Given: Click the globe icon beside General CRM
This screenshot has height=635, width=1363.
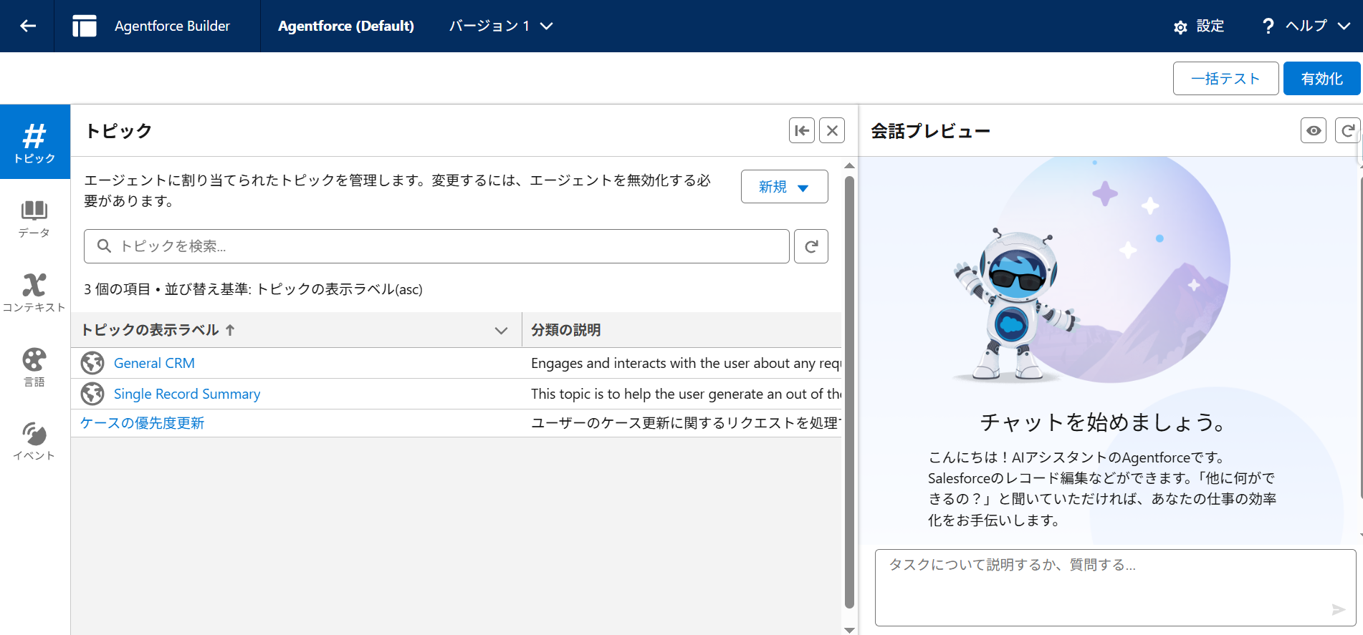Looking at the screenshot, I should pyautogui.click(x=92, y=363).
